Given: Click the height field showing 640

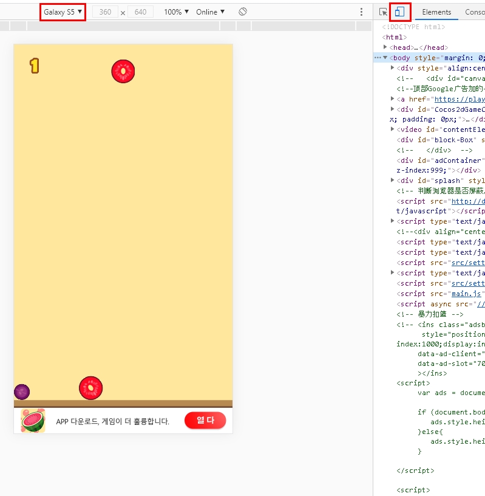Looking at the screenshot, I should pyautogui.click(x=140, y=12).
